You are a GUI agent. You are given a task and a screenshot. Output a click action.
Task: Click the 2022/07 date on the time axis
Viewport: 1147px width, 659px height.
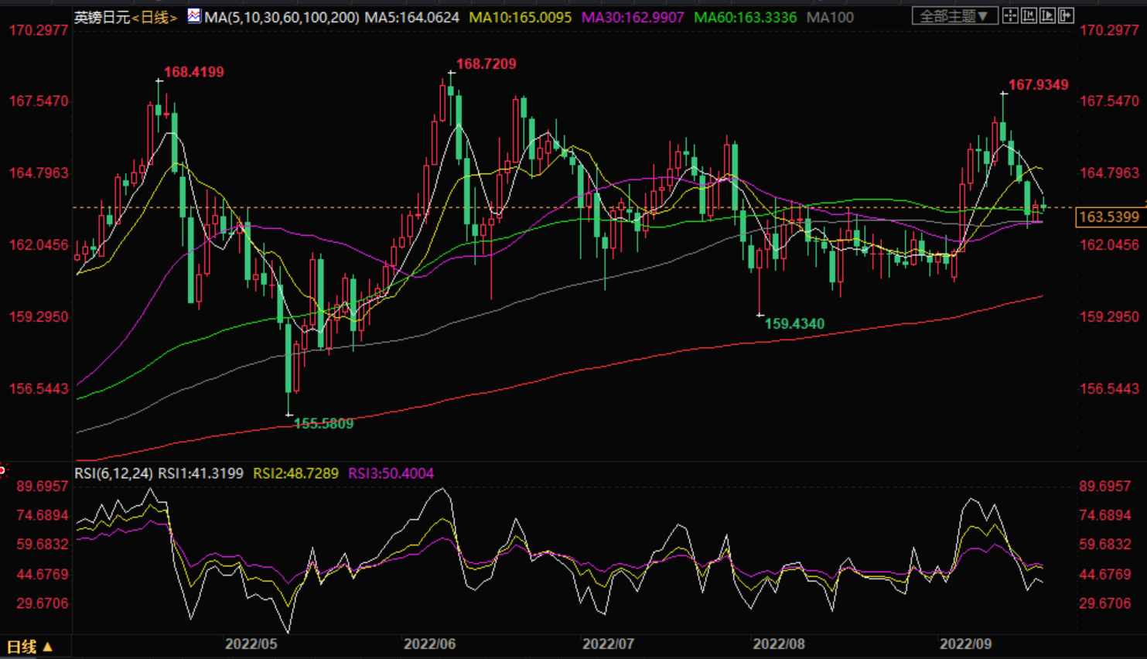(608, 644)
